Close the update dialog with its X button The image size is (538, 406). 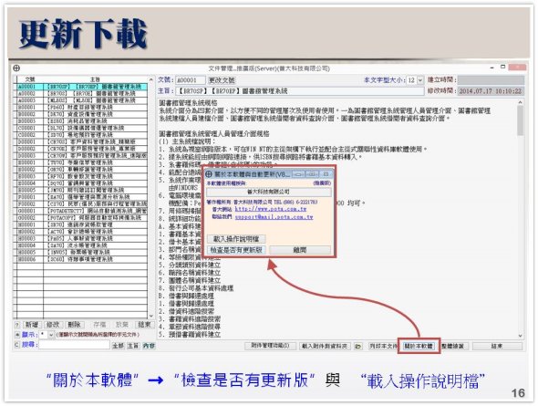(x=326, y=174)
